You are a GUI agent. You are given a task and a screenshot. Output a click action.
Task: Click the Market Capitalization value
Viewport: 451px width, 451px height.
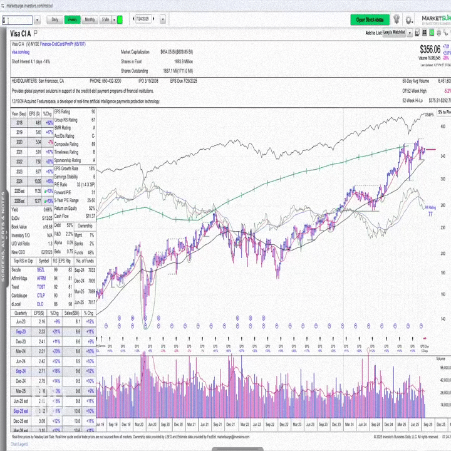(x=177, y=52)
